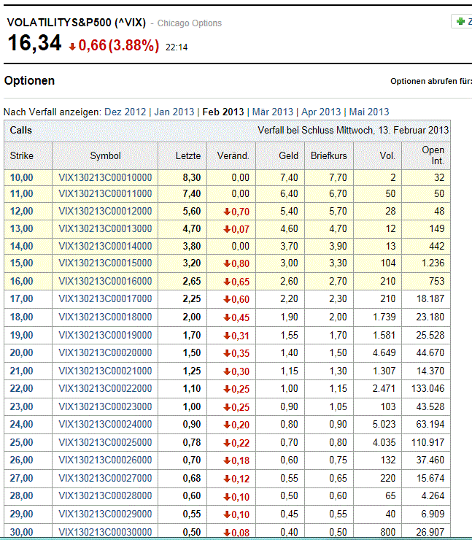Screen dimensions: 472x540
Task: Select the Dez 2012 expiration
Action: 125,112
